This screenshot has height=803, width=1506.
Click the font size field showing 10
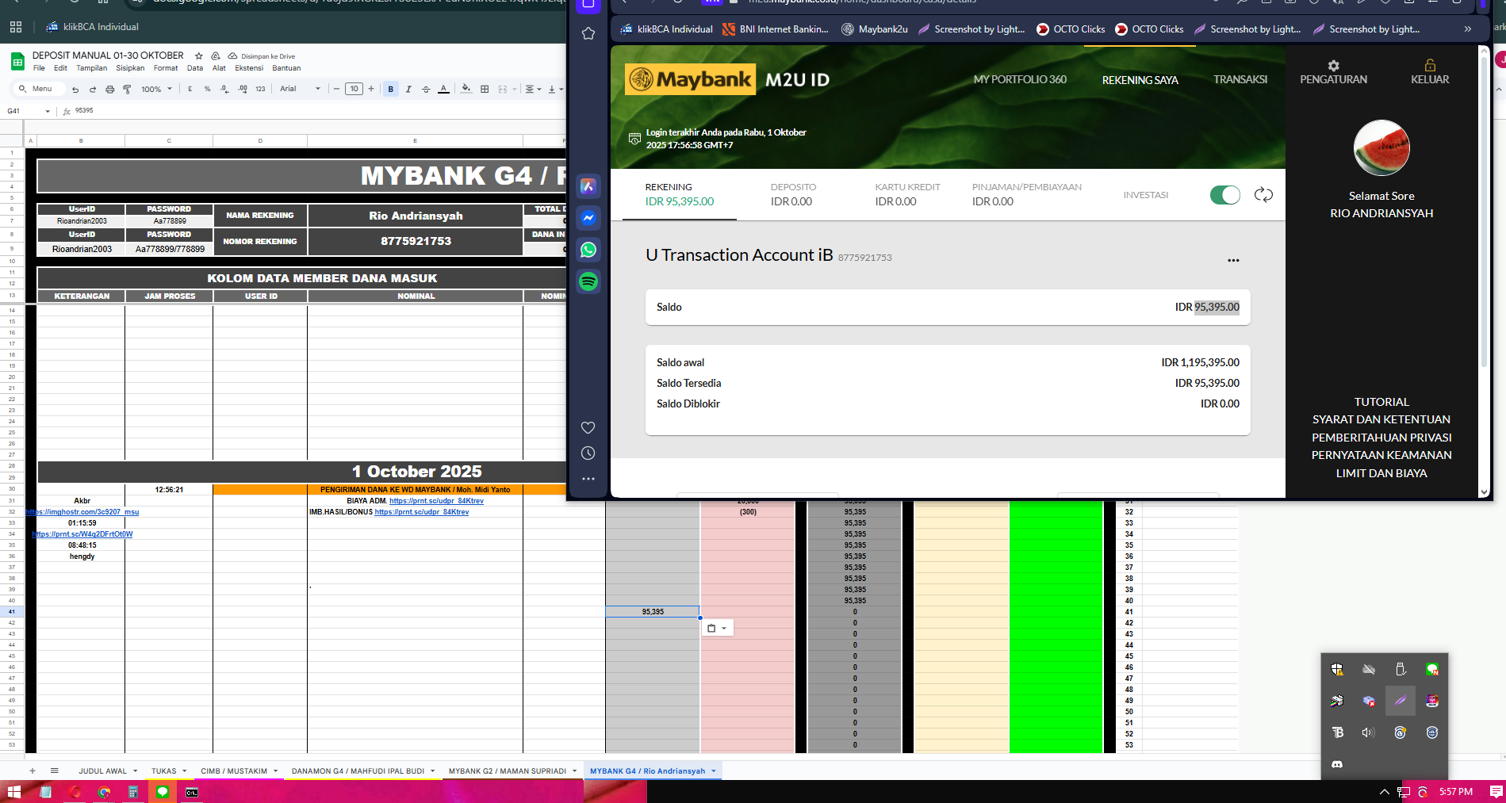point(354,89)
